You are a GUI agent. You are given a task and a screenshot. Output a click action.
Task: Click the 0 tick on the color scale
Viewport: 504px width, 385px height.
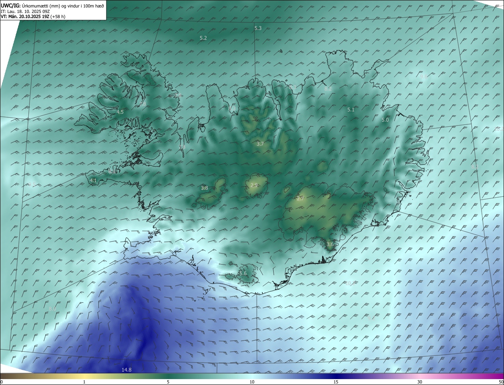tap(2, 382)
